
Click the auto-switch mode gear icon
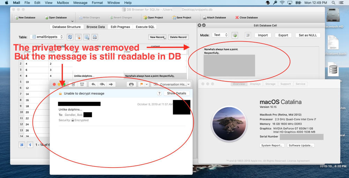pos(235,35)
